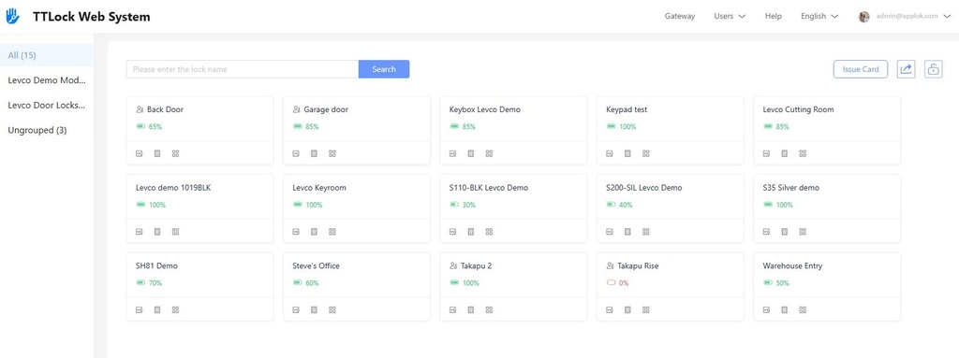Expand the Users dropdown menu

tap(730, 17)
